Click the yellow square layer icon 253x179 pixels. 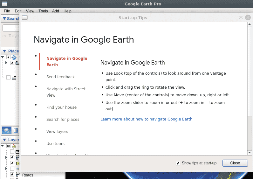point(17,163)
